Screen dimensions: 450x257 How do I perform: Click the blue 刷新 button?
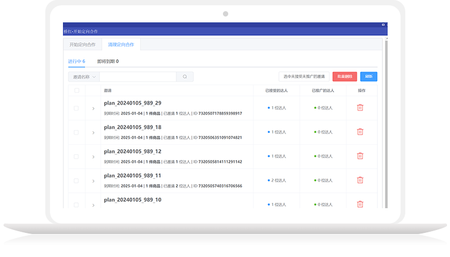click(368, 76)
